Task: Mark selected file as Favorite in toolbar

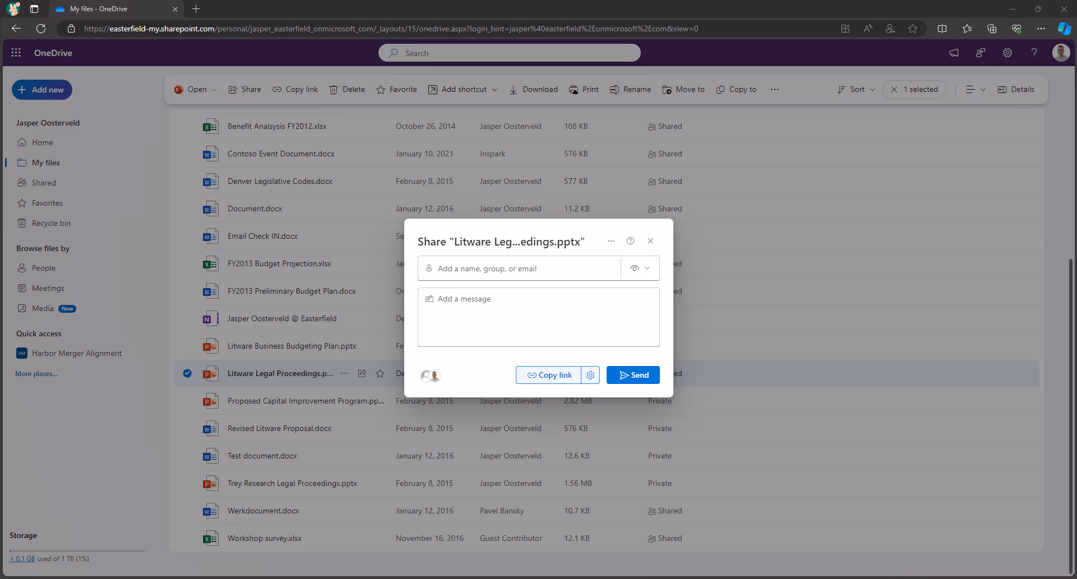Action: [397, 90]
